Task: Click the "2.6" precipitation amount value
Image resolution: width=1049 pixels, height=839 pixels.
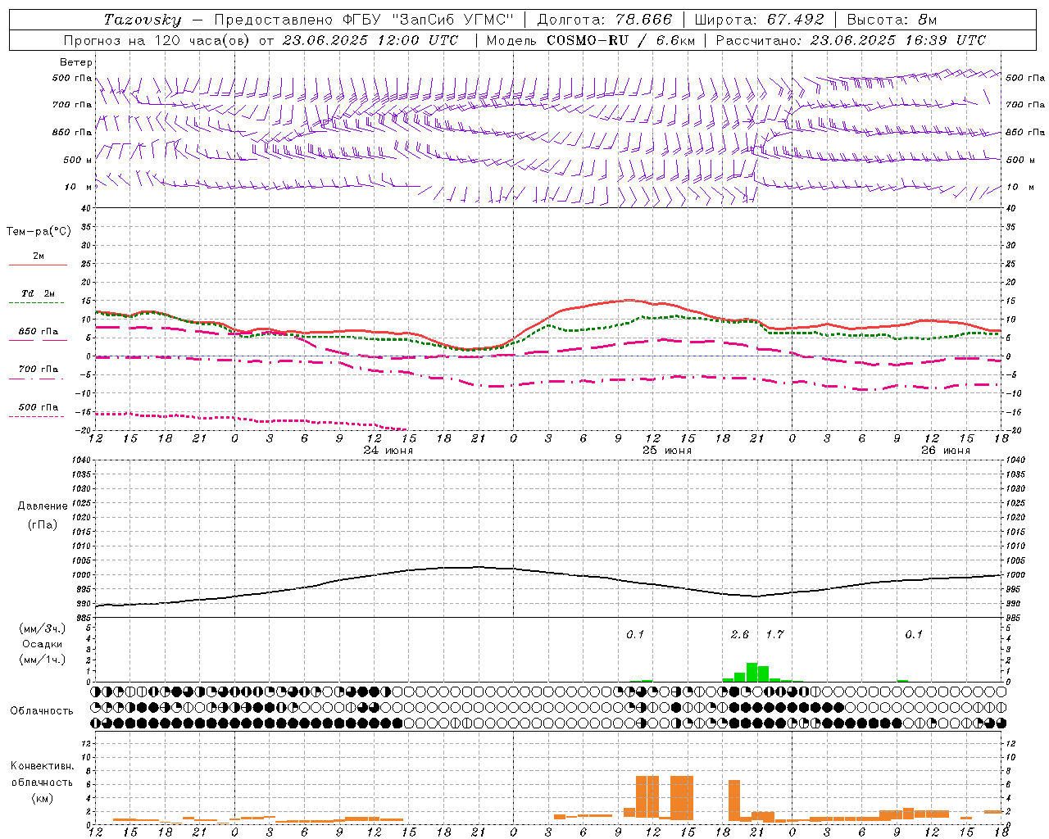Action: pyautogui.click(x=740, y=634)
